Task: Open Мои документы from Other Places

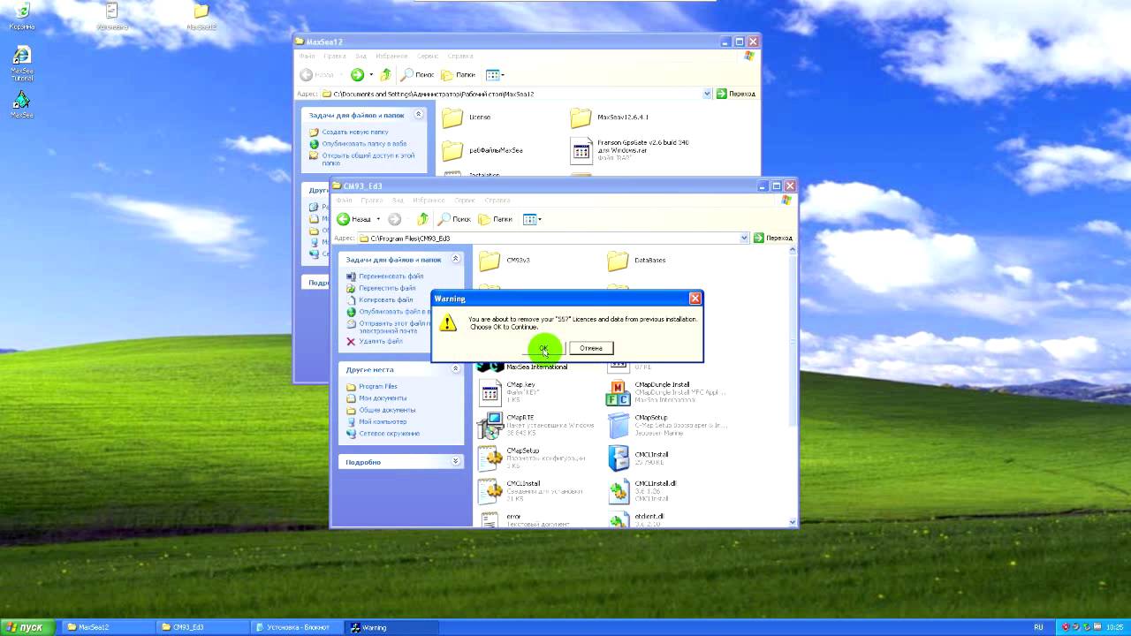Action: click(383, 398)
